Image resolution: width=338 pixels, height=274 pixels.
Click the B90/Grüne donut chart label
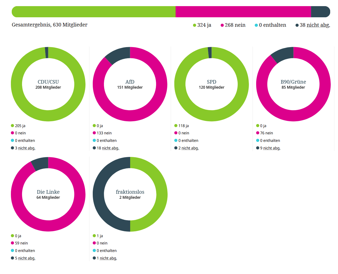point(293,82)
